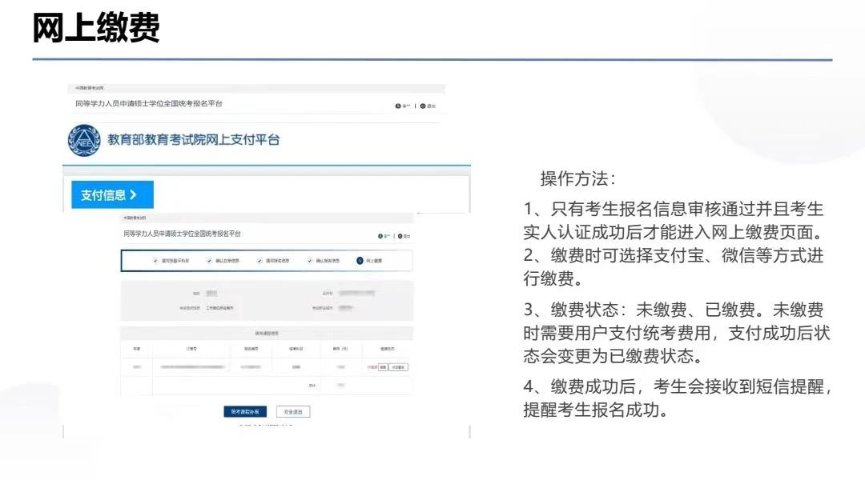Click upper 同等学力人员申请硕士学位全国统考报名平台 title
Screen dimensions: 865x480
(149, 104)
